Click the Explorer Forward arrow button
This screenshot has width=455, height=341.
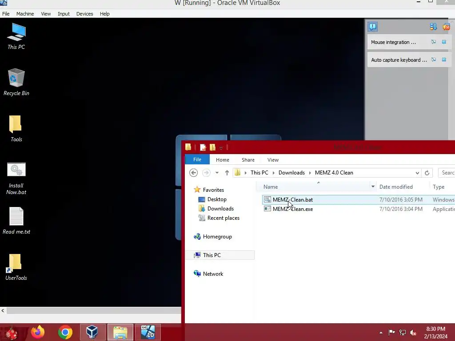point(206,173)
